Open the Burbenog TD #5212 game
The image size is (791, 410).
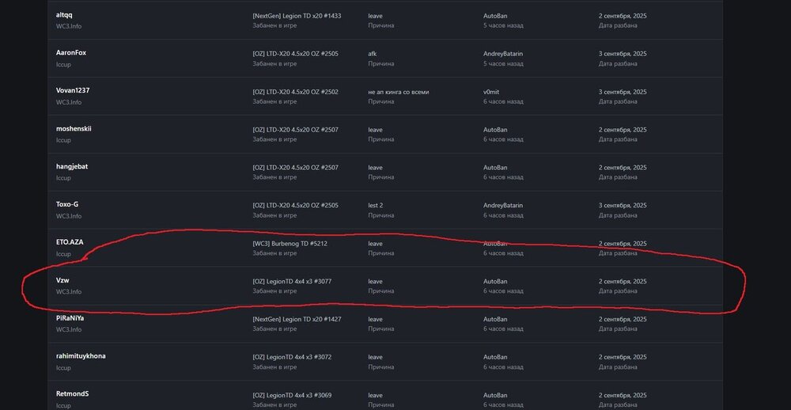coord(290,243)
